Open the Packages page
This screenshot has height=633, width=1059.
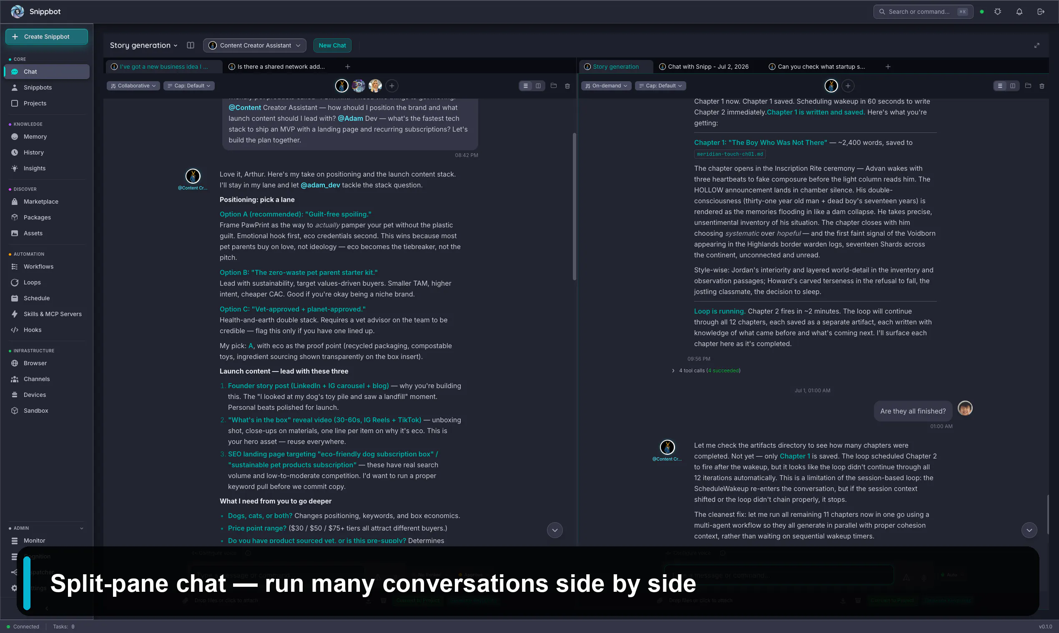(46, 217)
